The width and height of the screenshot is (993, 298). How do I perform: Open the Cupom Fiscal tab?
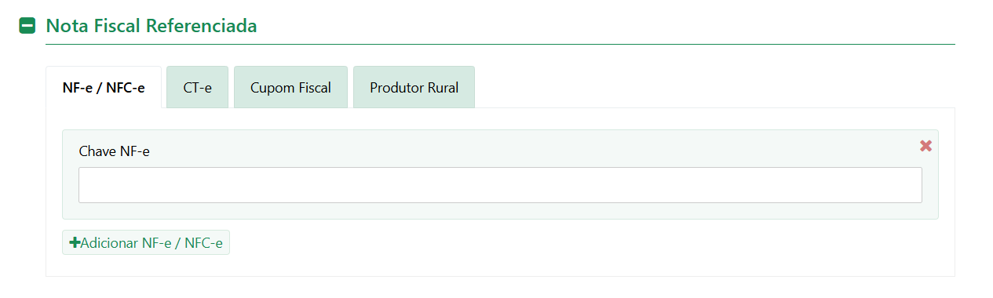[290, 87]
